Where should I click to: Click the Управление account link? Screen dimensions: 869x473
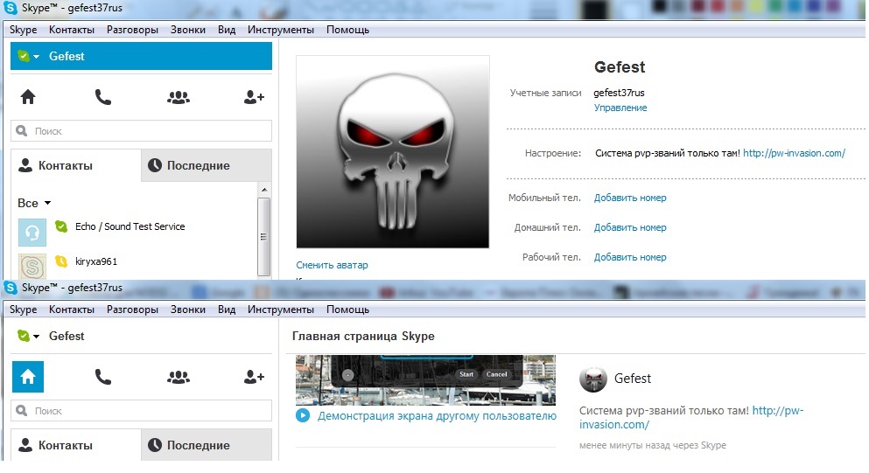[x=620, y=108]
